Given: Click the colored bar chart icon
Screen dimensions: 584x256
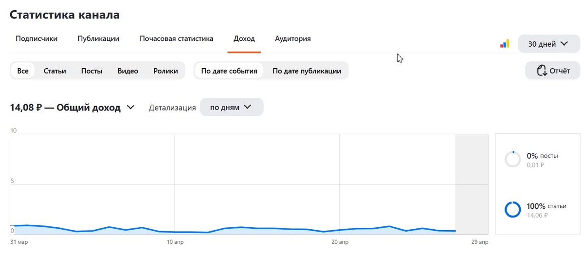Looking at the screenshot, I should point(504,44).
